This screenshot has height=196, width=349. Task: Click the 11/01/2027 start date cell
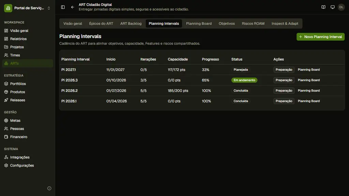[x=115, y=70]
